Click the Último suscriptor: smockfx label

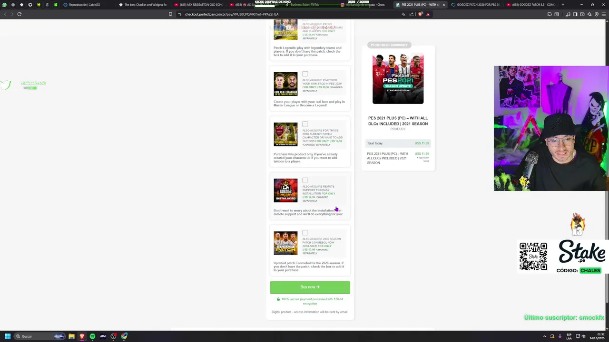coord(564,318)
